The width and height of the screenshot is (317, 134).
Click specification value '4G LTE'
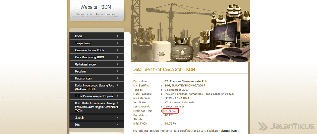169,115
